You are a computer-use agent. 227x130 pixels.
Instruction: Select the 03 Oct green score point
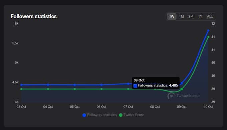[21, 89]
